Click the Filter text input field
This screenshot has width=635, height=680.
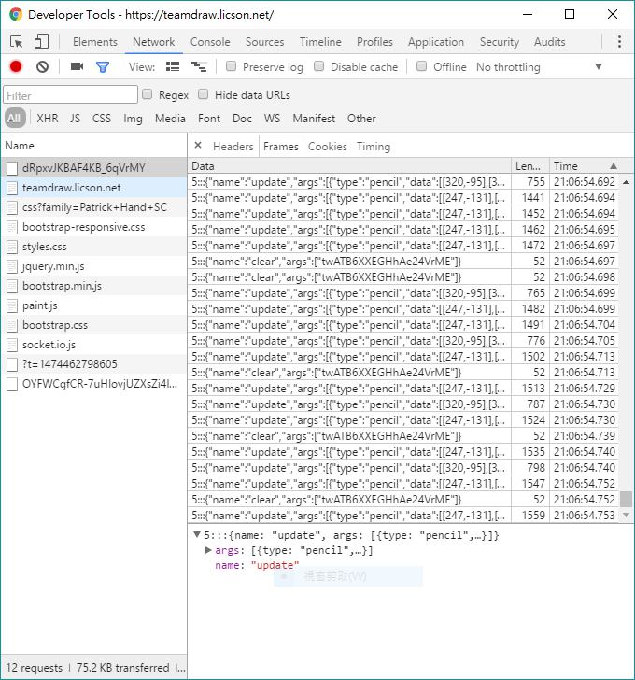click(x=70, y=95)
